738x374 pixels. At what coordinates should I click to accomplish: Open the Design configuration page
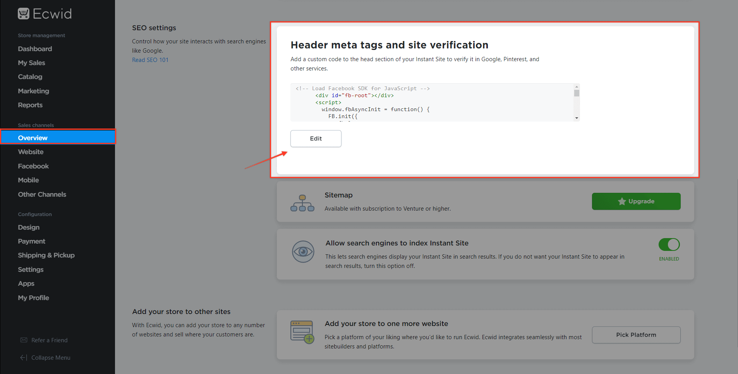click(29, 227)
